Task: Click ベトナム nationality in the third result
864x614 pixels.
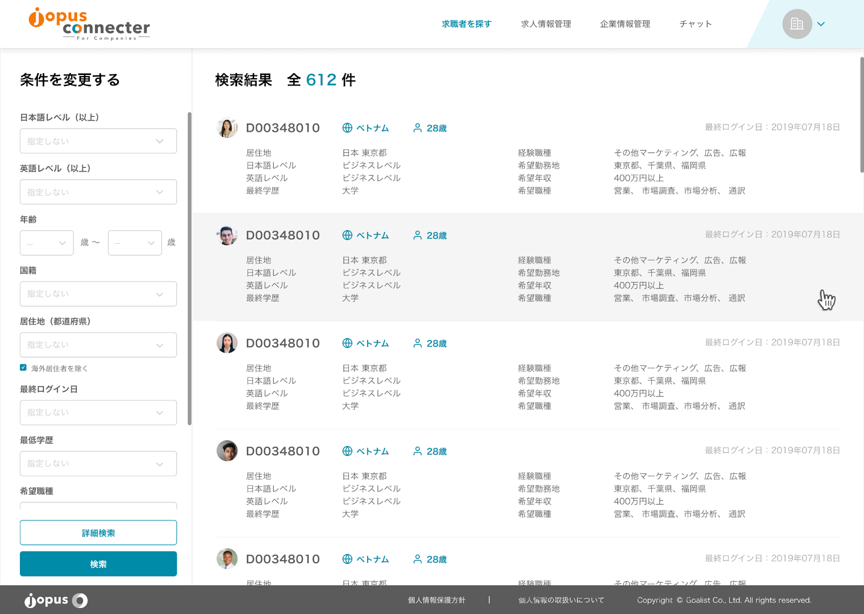Action: [x=373, y=343]
